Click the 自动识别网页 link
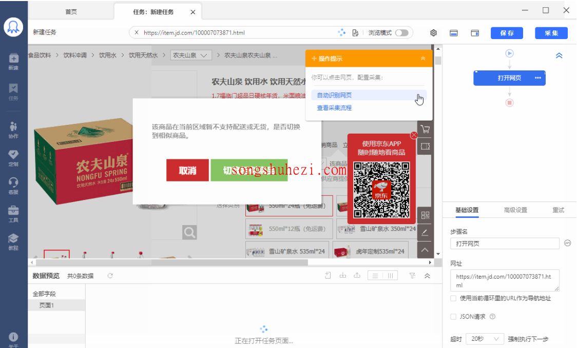 [335, 95]
